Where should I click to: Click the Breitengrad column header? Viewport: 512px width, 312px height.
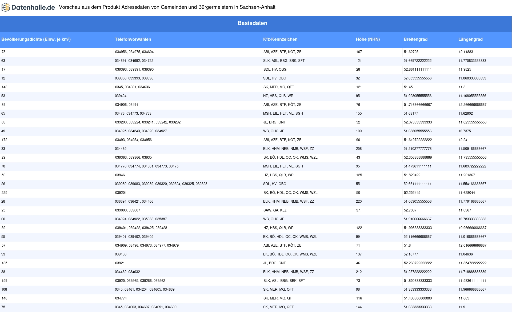point(415,39)
